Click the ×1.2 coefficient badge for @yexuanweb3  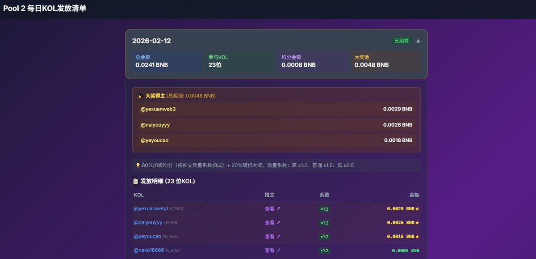[x=324, y=209]
